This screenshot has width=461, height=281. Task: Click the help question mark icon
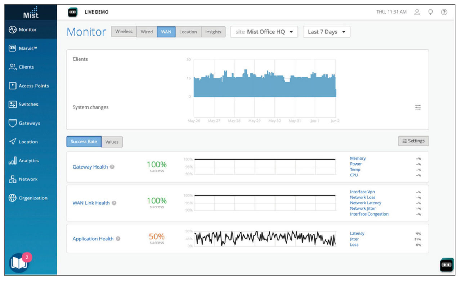pyautogui.click(x=444, y=12)
